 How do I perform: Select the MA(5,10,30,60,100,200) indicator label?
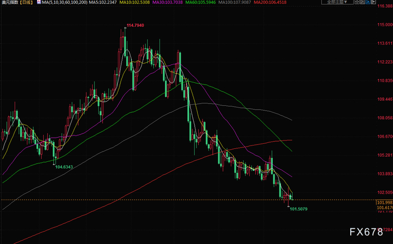click(65, 2)
